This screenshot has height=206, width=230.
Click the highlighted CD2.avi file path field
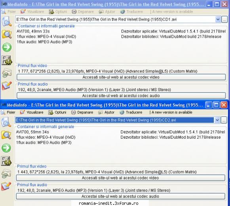pyautogui.click(x=114, y=120)
